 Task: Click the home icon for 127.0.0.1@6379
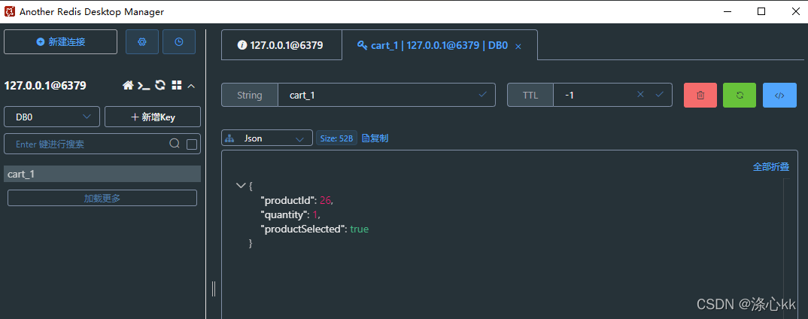pyautogui.click(x=128, y=86)
